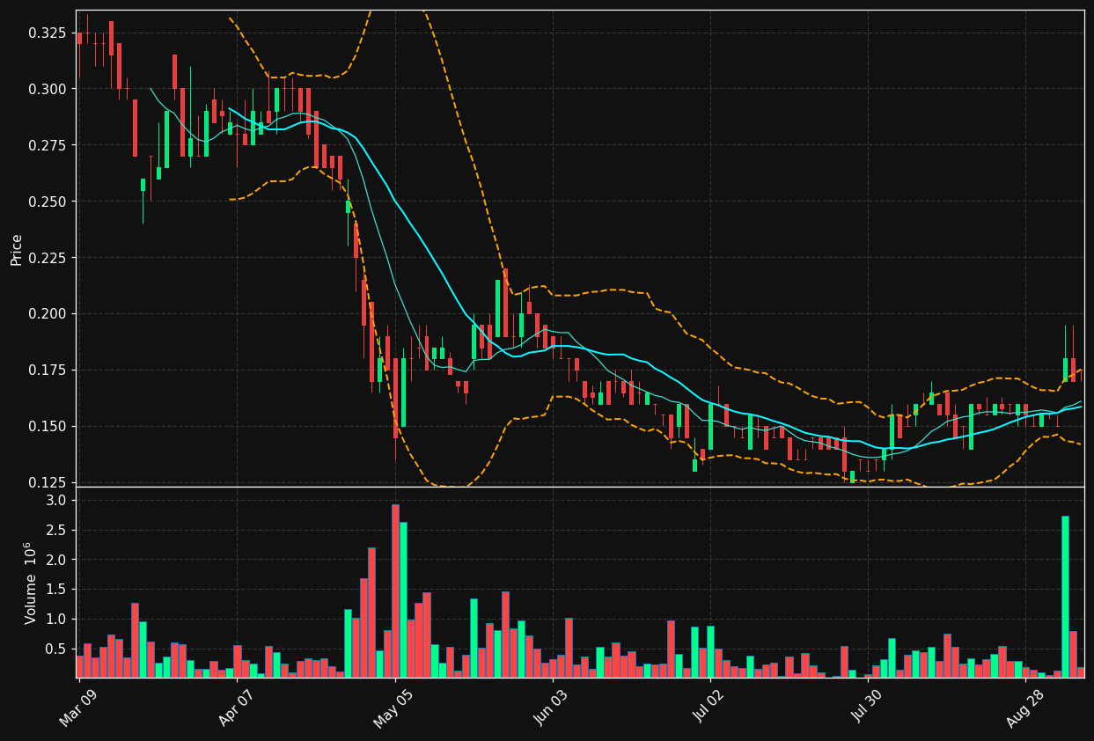Click the 0.125 price tick label
Screen dimensions: 1094x741
48,482
